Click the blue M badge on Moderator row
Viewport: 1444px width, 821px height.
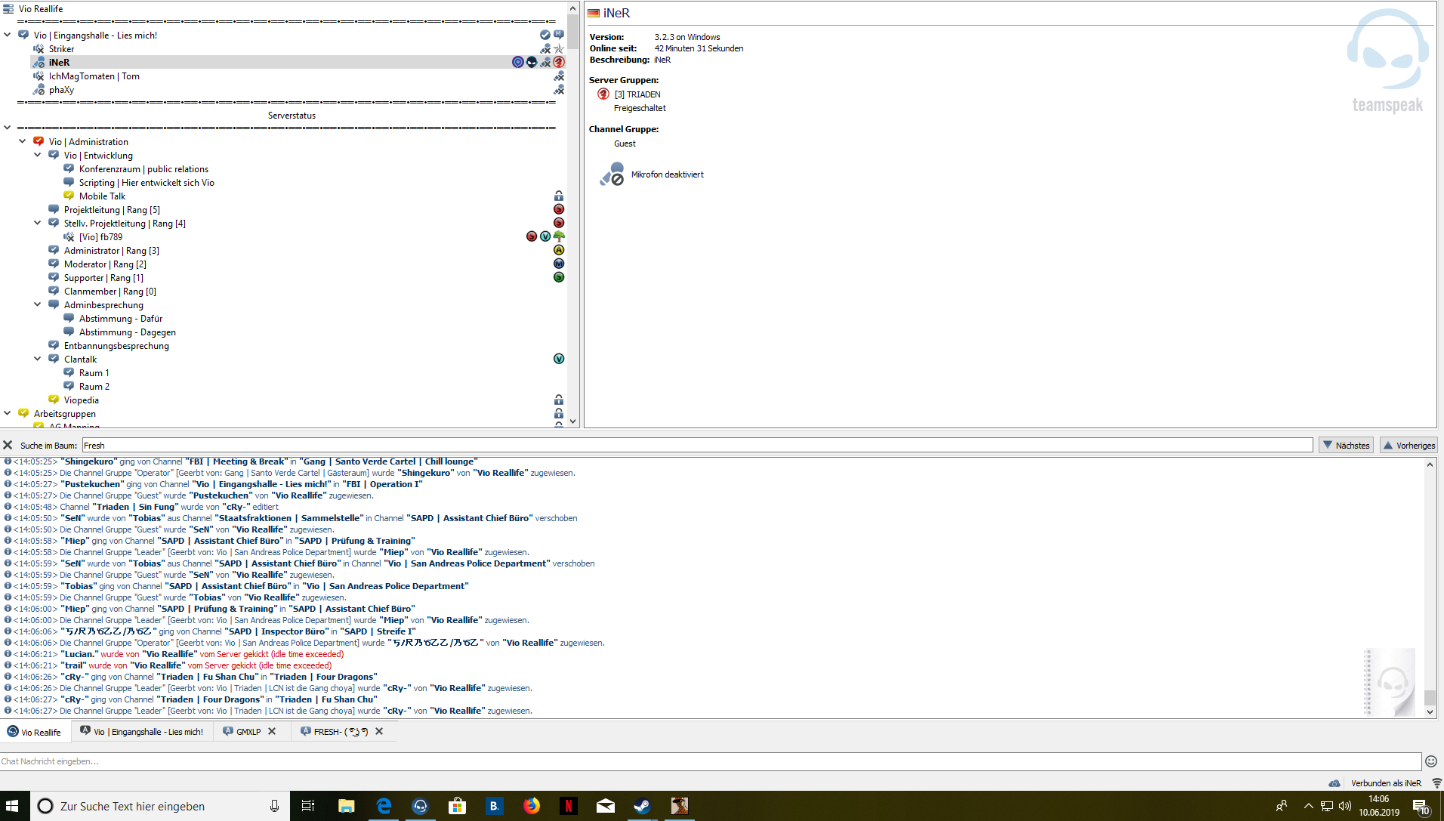[559, 264]
